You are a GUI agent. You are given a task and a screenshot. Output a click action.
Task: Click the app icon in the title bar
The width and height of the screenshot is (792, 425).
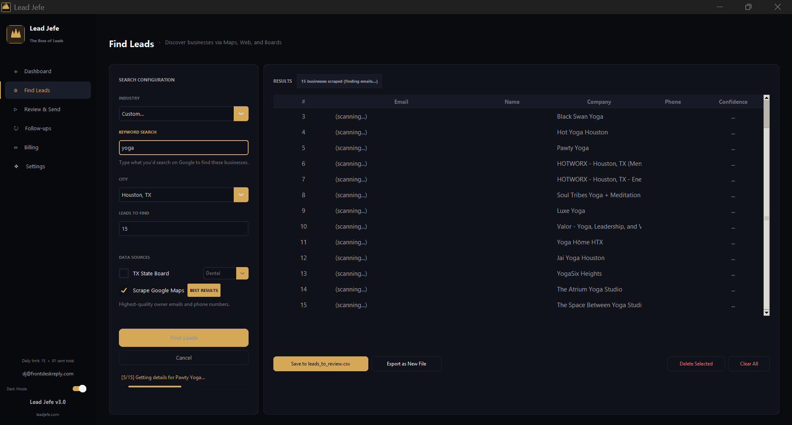tap(6, 7)
